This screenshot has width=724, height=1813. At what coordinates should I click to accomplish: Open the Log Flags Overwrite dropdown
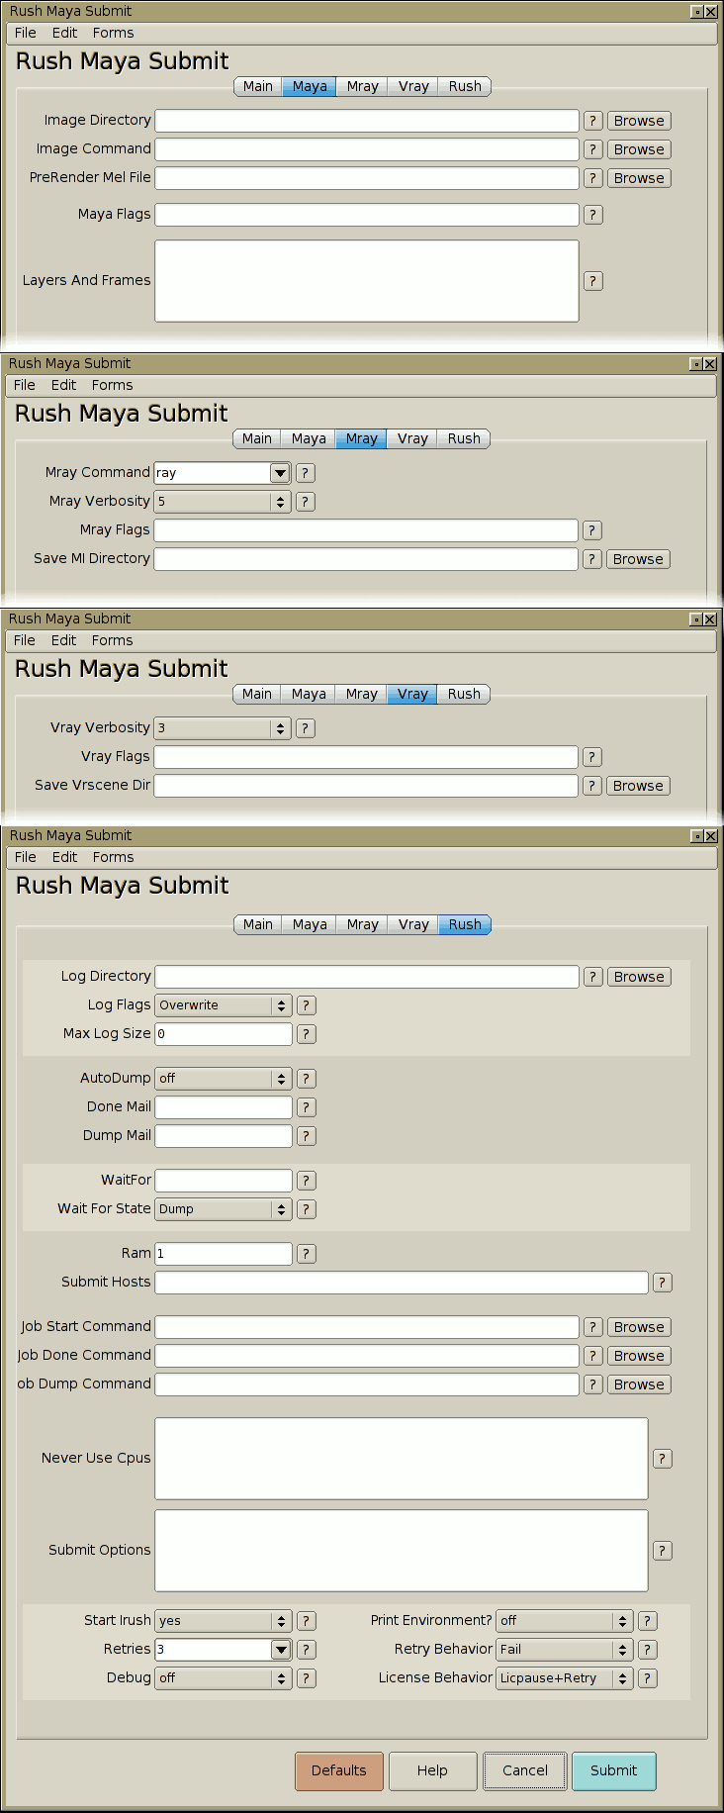(224, 1005)
